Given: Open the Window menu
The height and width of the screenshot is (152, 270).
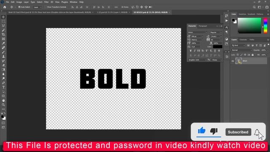Looking at the screenshot, I should pyautogui.click(x=73, y=2).
